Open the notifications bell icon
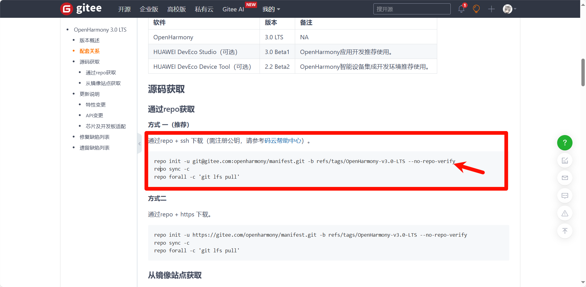 click(x=461, y=9)
